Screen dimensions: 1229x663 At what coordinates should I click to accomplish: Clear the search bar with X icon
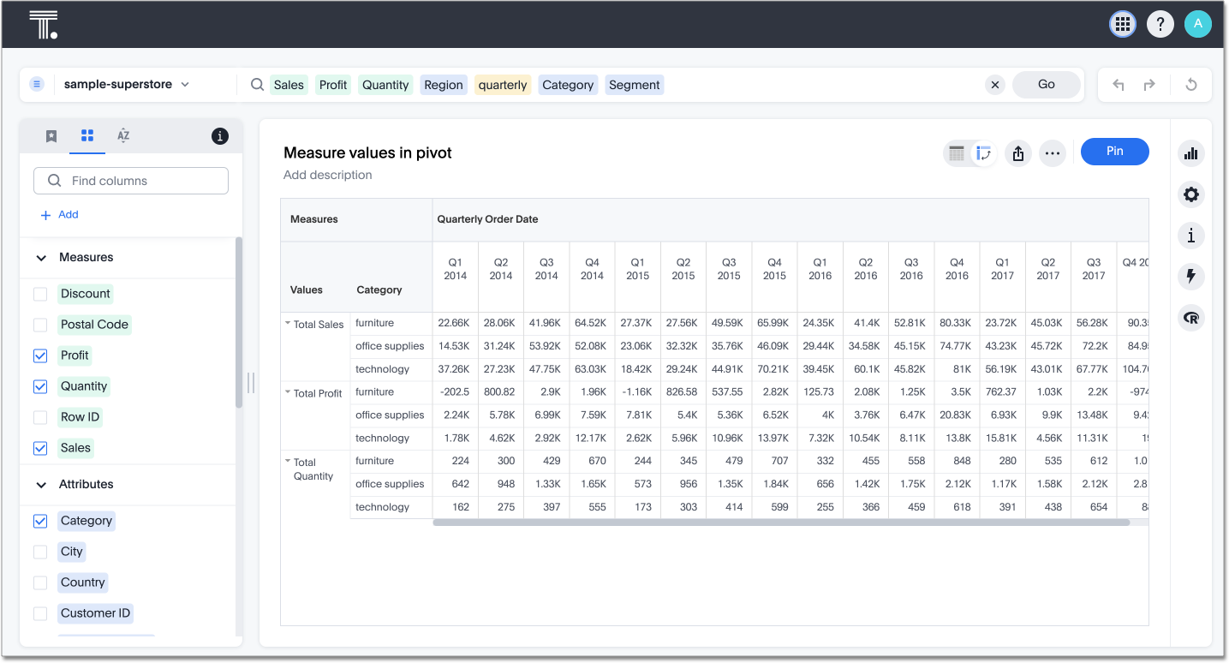994,85
